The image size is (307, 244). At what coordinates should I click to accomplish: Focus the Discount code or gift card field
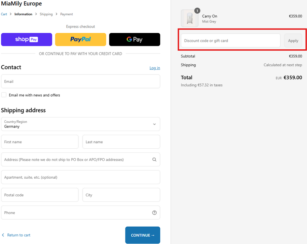(231, 40)
